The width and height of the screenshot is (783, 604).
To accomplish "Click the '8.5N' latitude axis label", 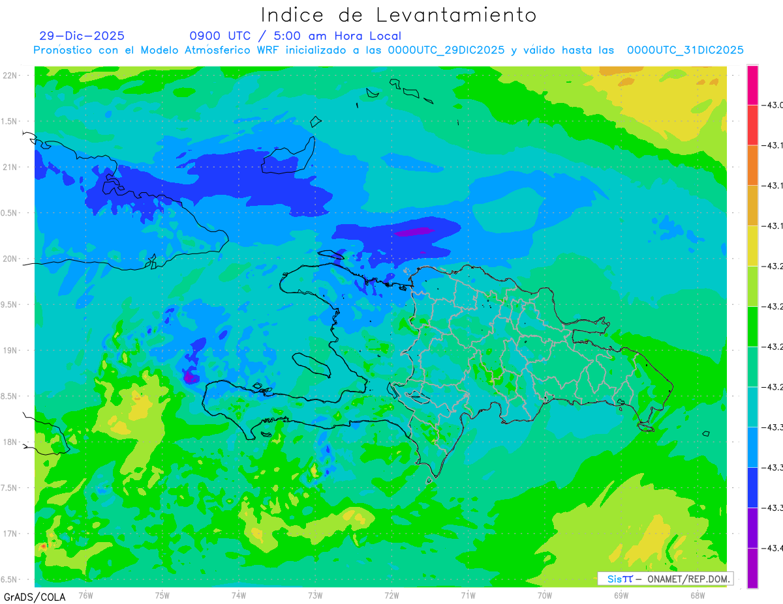I will pyautogui.click(x=10, y=396).
